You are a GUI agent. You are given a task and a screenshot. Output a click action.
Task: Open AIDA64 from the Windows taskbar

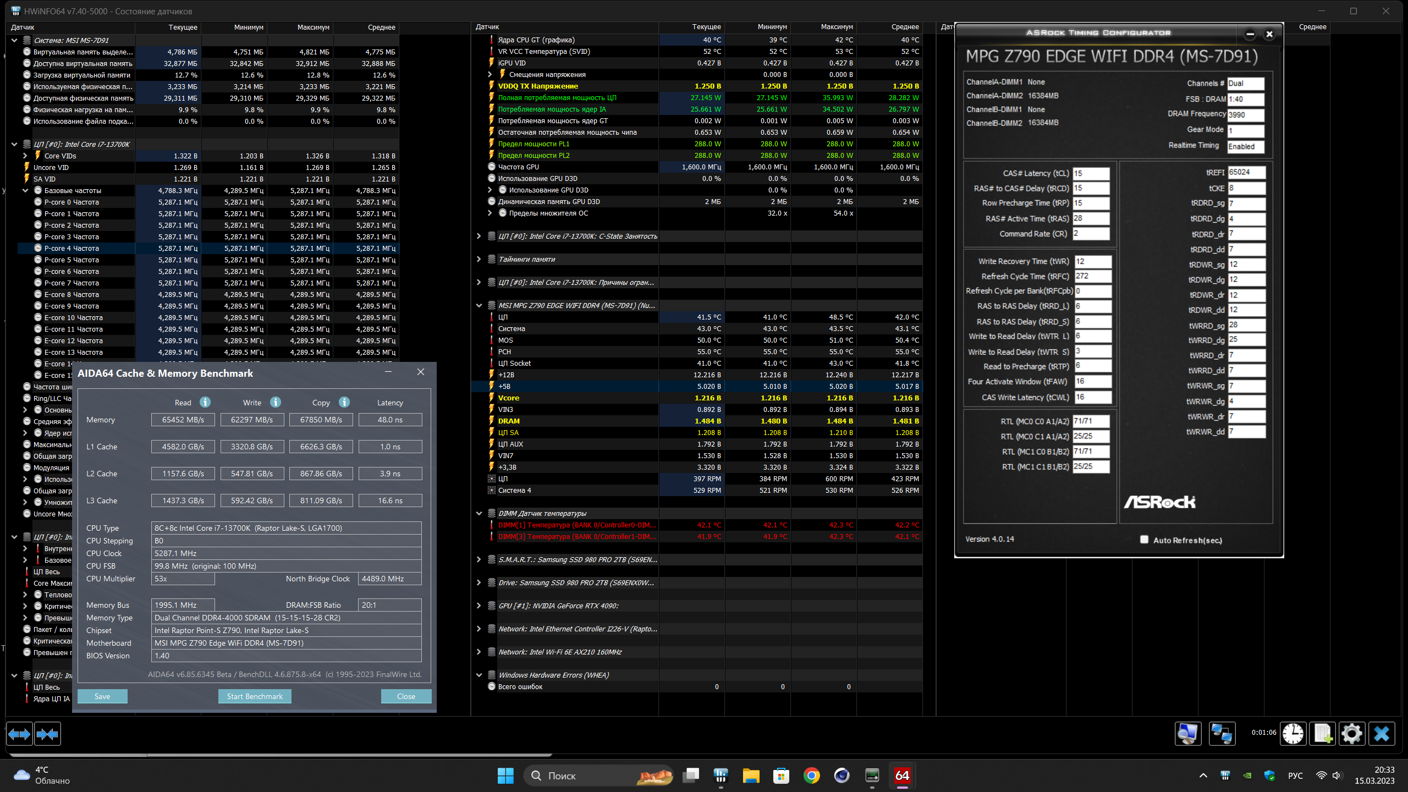[902, 776]
